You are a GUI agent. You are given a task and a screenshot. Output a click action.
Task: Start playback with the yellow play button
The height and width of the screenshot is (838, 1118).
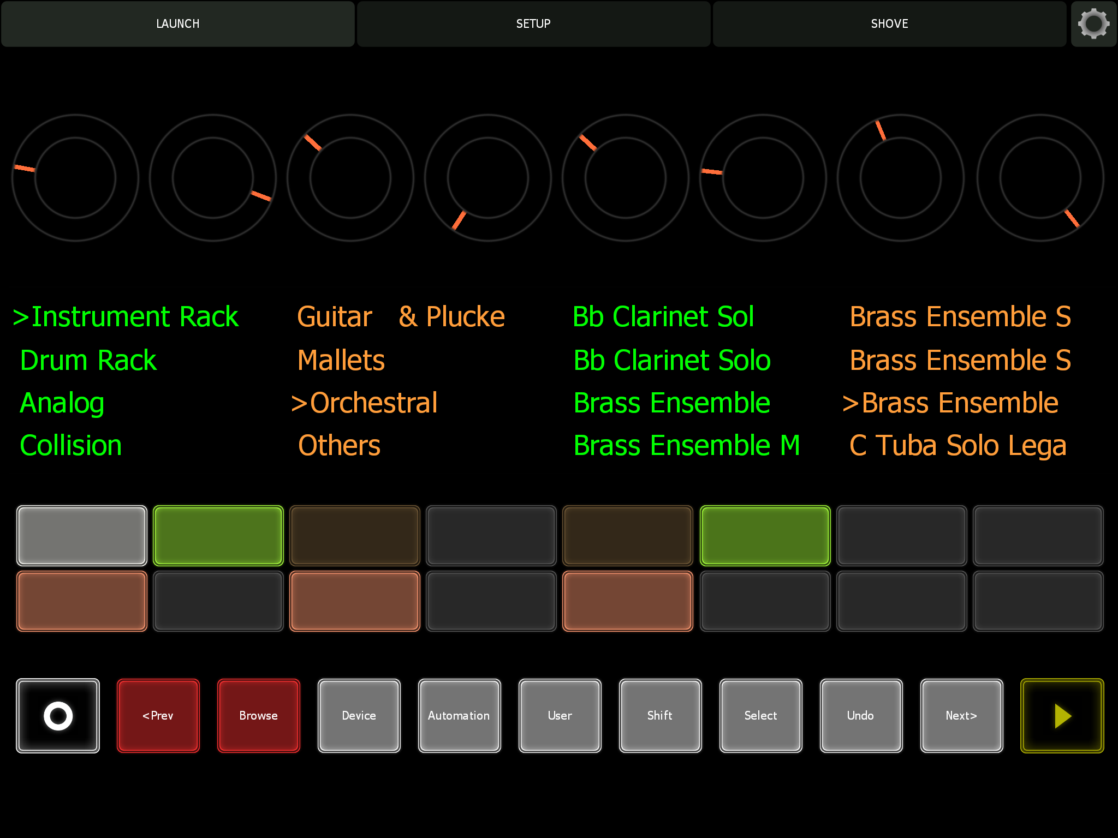(1062, 716)
